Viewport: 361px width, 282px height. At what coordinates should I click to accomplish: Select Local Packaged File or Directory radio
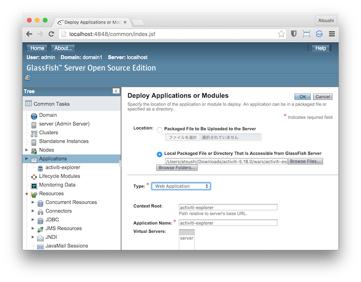click(159, 154)
